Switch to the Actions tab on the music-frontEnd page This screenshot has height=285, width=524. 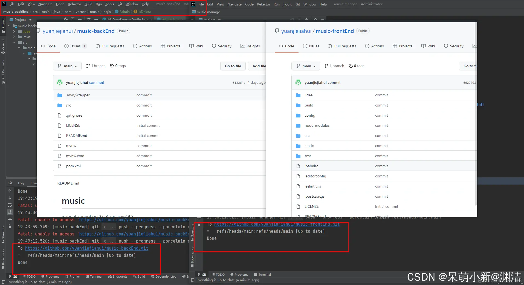(374, 46)
